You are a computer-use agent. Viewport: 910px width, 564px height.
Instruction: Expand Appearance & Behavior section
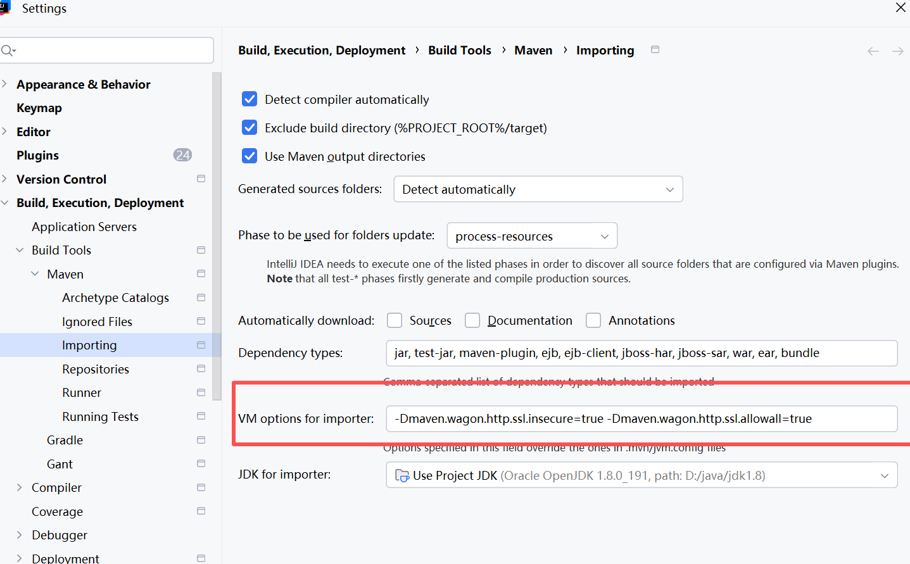(4, 84)
